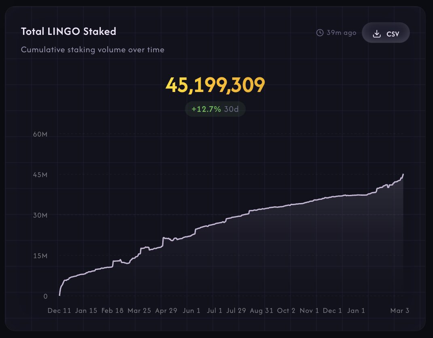The image size is (433, 338).
Task: Click the clock icon beside 39m ago
Action: 320,33
